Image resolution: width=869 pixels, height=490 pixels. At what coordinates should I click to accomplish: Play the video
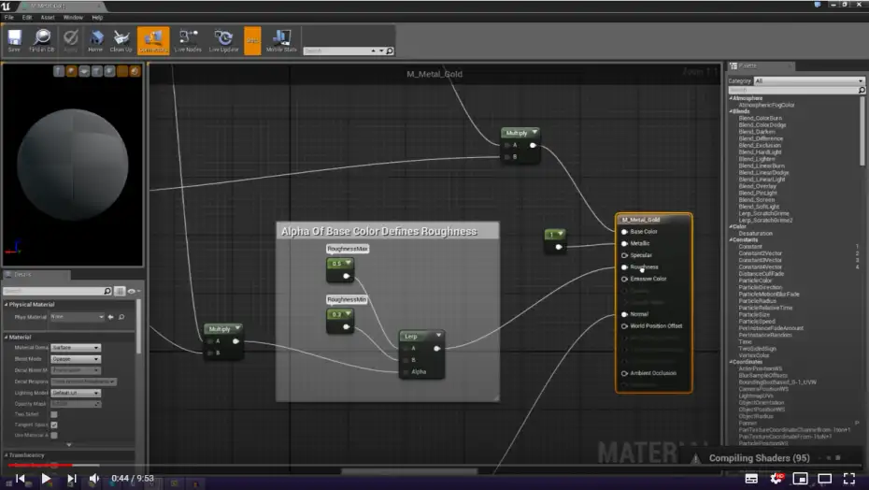tap(46, 479)
